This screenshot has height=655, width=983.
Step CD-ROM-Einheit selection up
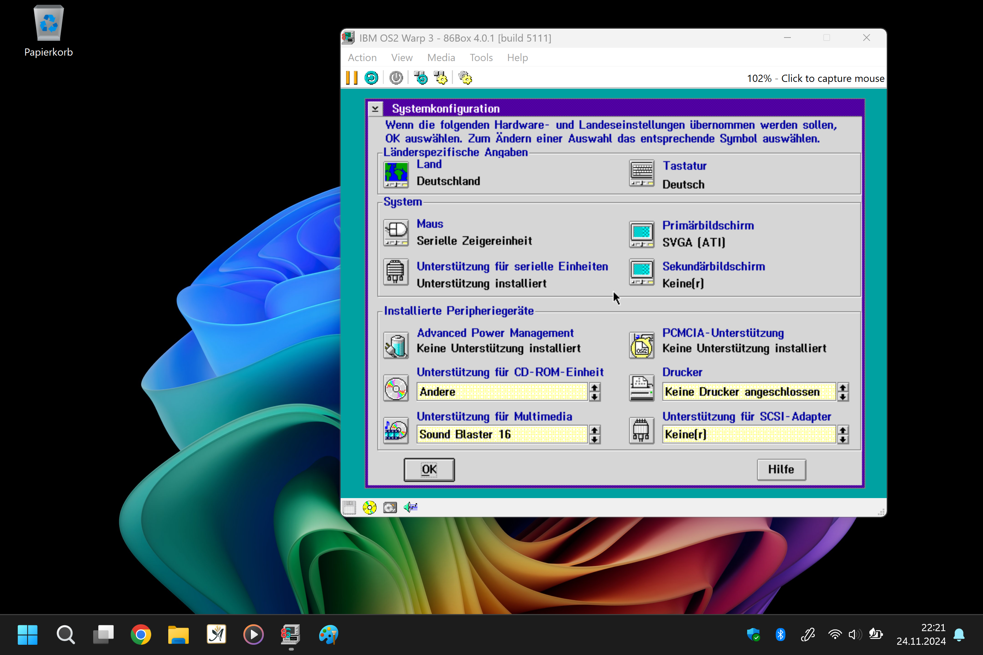[x=594, y=388]
